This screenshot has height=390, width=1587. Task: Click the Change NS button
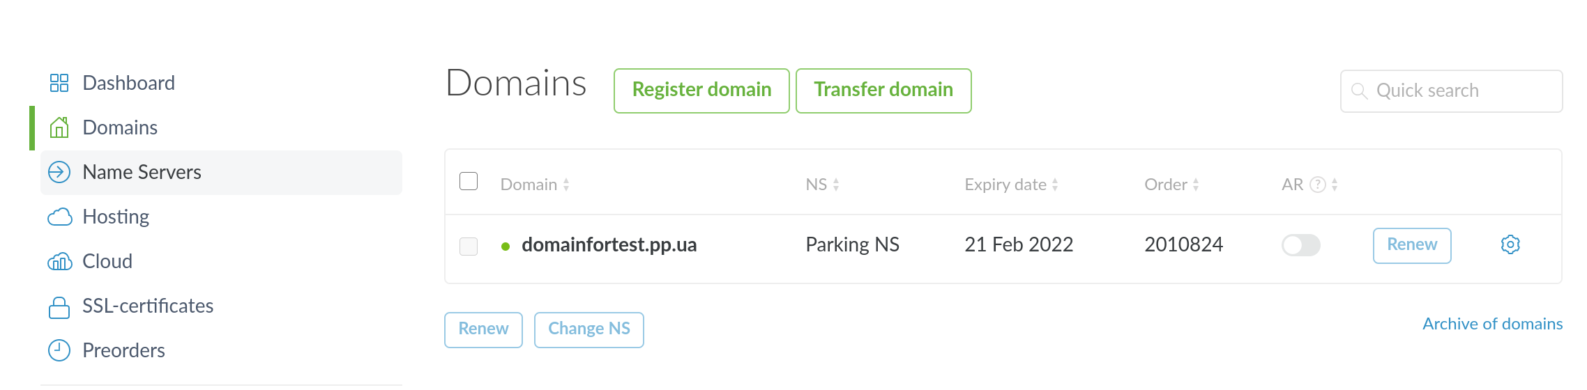point(589,329)
